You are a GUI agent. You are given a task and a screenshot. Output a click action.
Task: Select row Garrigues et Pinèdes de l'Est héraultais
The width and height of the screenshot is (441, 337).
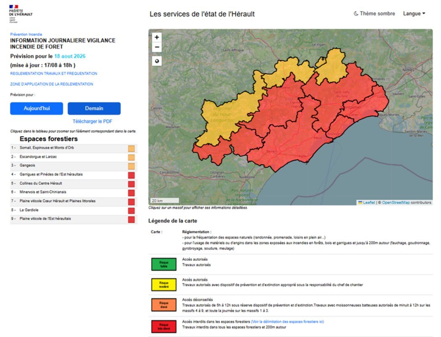(x=74, y=175)
